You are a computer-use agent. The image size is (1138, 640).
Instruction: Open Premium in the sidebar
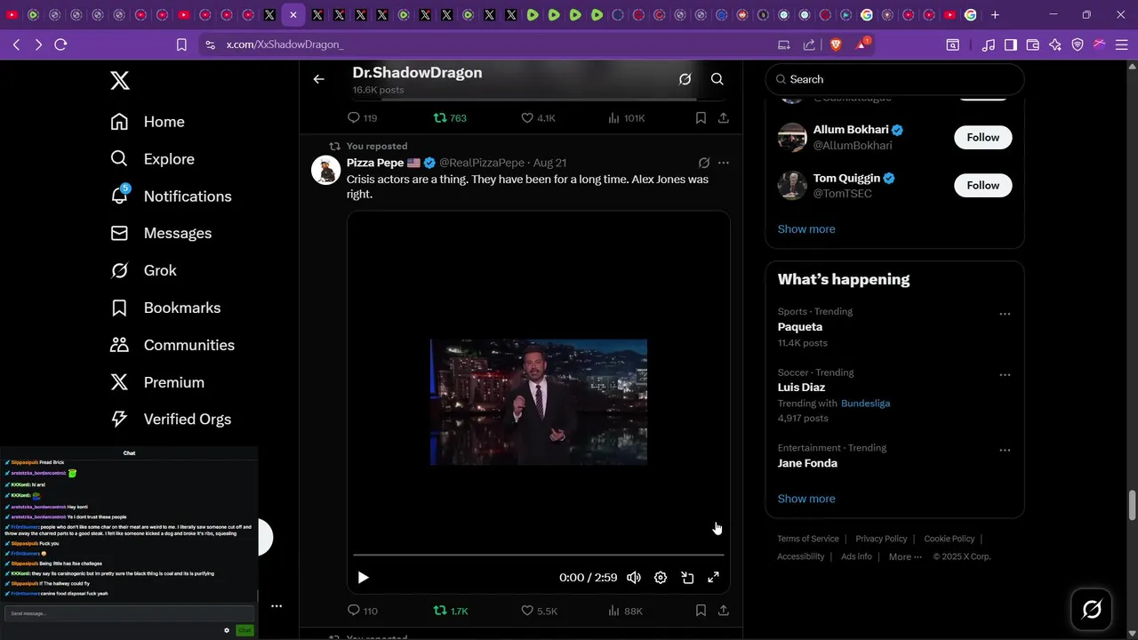coord(157,382)
